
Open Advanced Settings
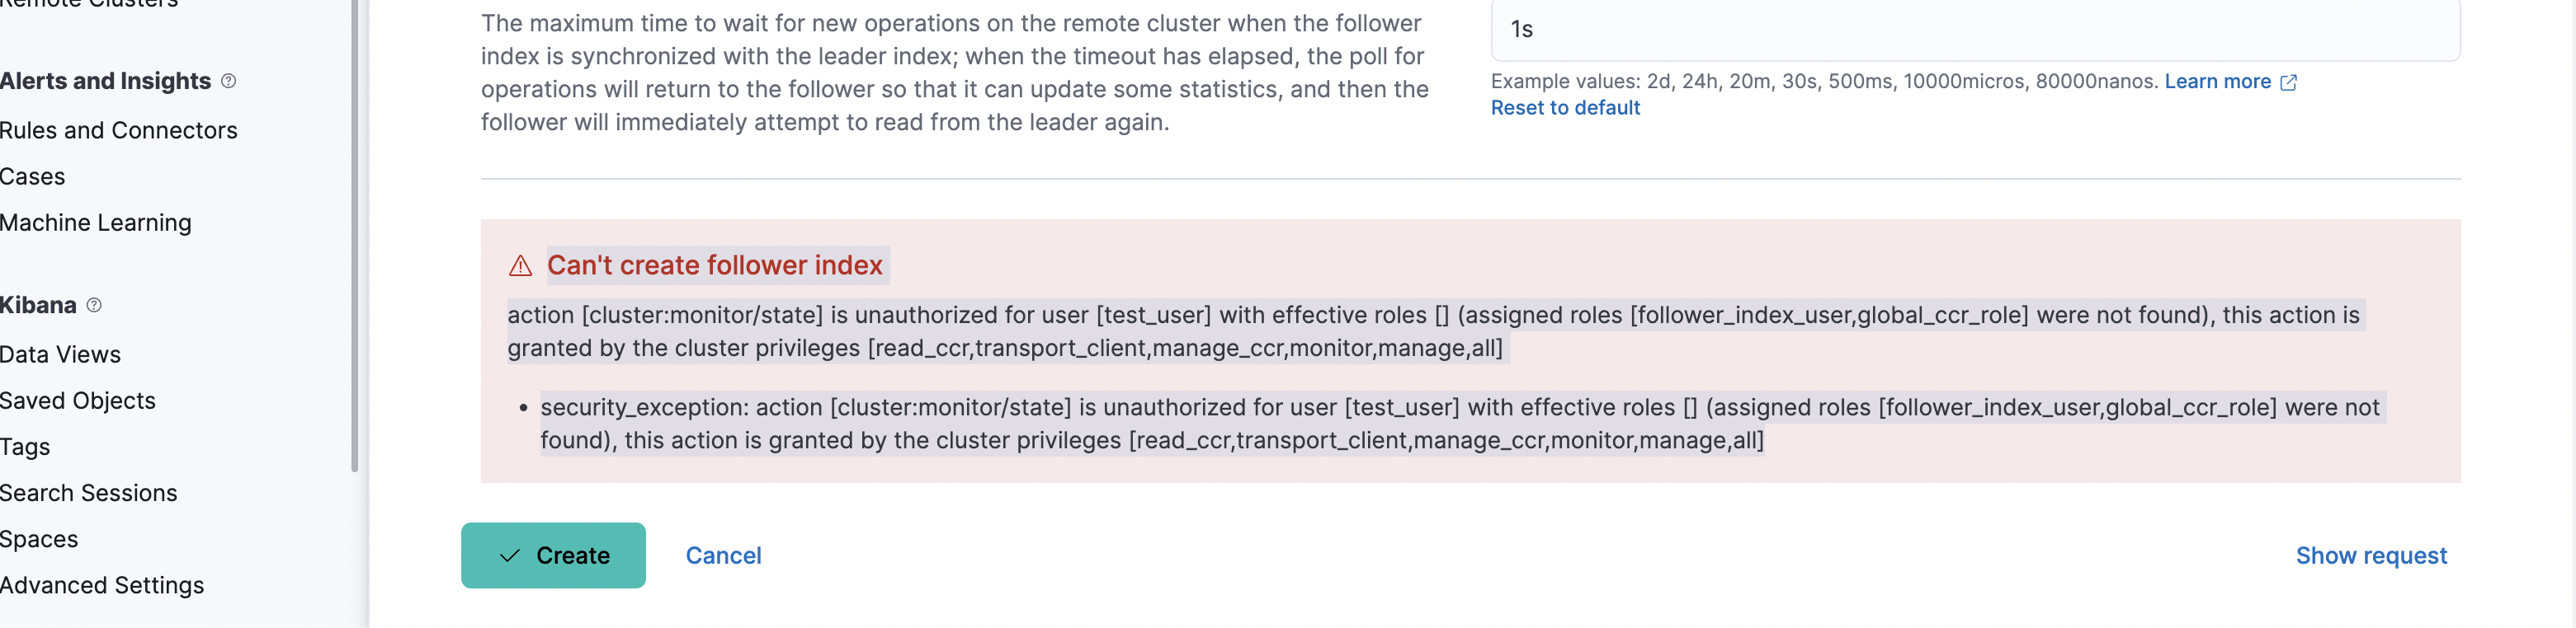point(102,585)
